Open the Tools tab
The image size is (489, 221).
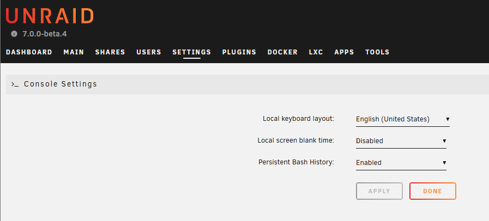point(377,52)
